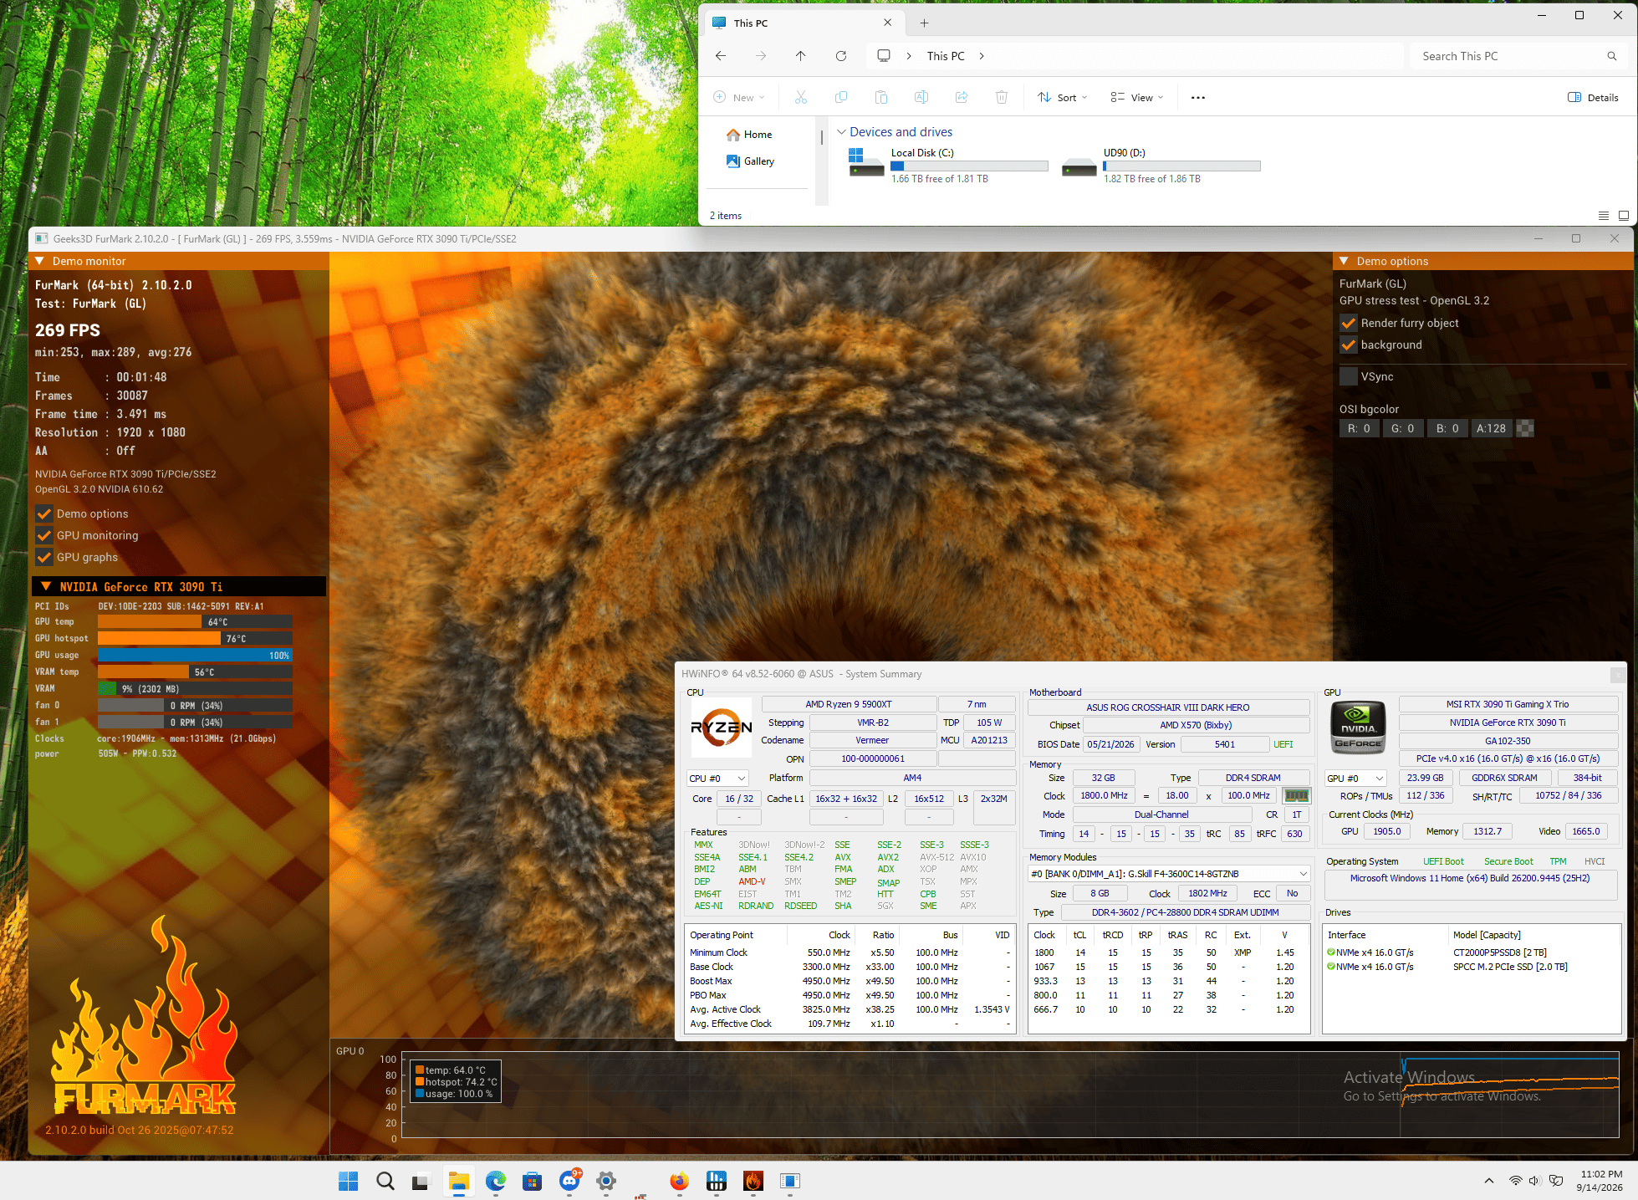Viewport: 1638px width, 1200px height.
Task: Switch Explorer to large thumbnails view icon
Action: click(x=1624, y=216)
